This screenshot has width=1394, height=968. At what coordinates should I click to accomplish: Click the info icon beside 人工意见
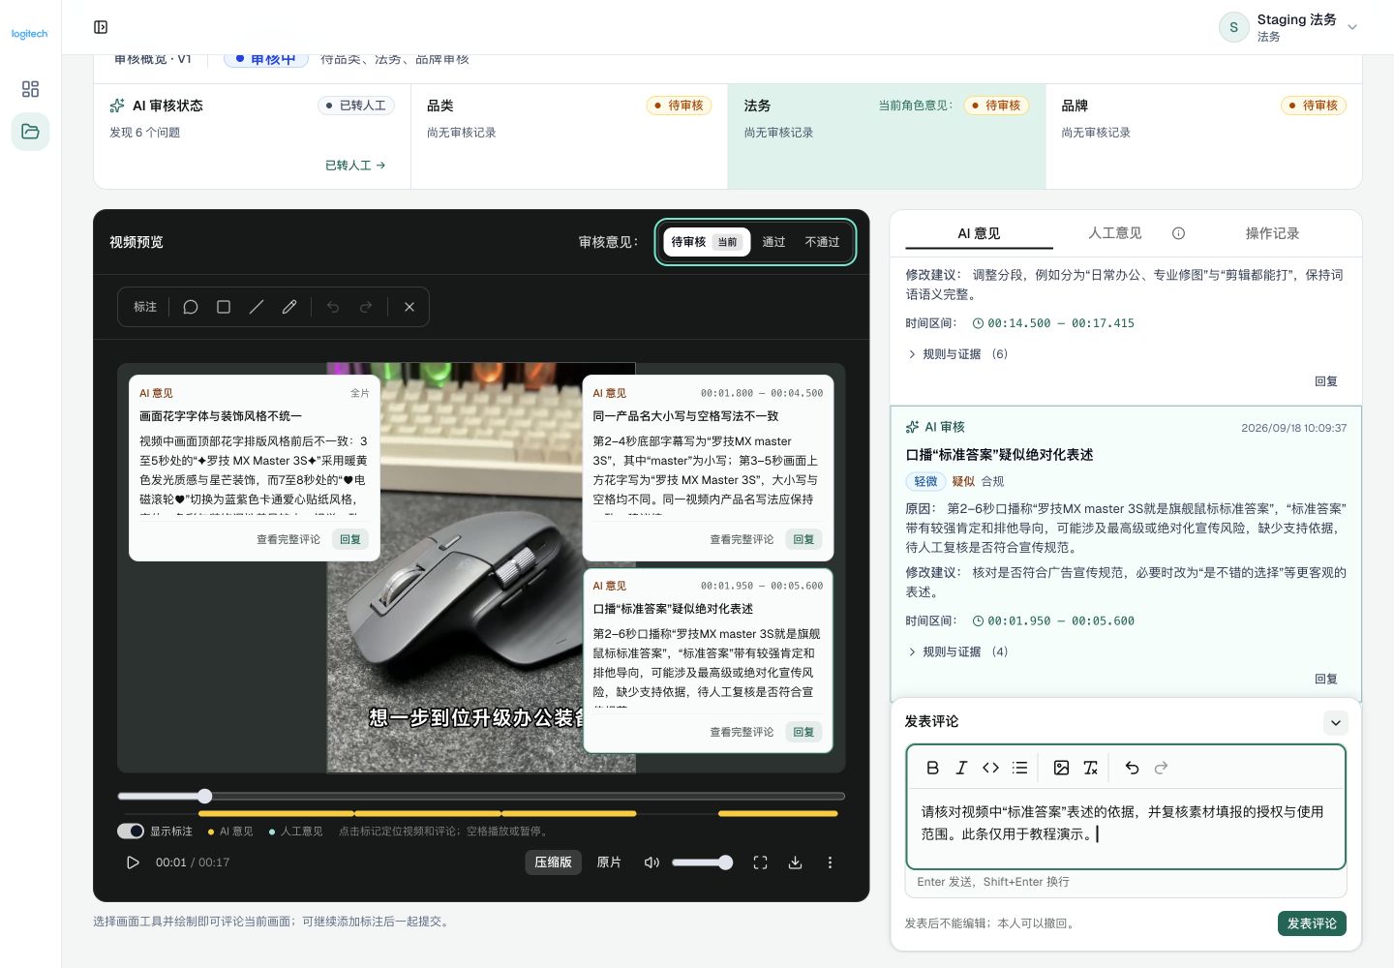[x=1178, y=233]
